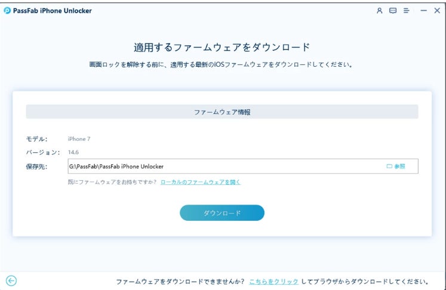Go back using the arrow icon
Image resolution: width=446 pixels, height=290 pixels.
pyautogui.click(x=11, y=281)
